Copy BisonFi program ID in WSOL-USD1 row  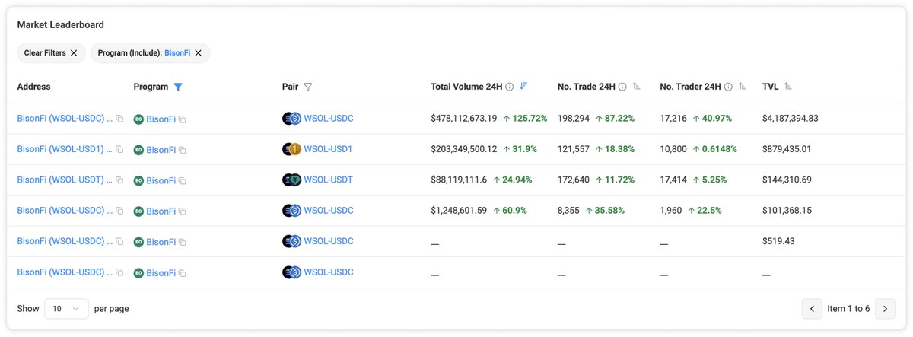(x=183, y=151)
